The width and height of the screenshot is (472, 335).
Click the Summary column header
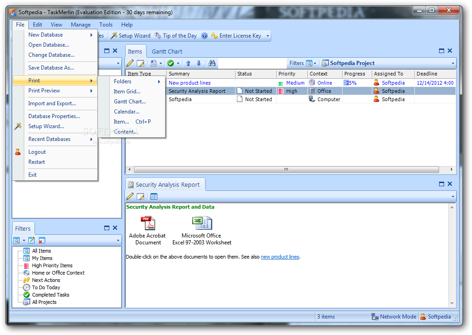click(x=200, y=74)
